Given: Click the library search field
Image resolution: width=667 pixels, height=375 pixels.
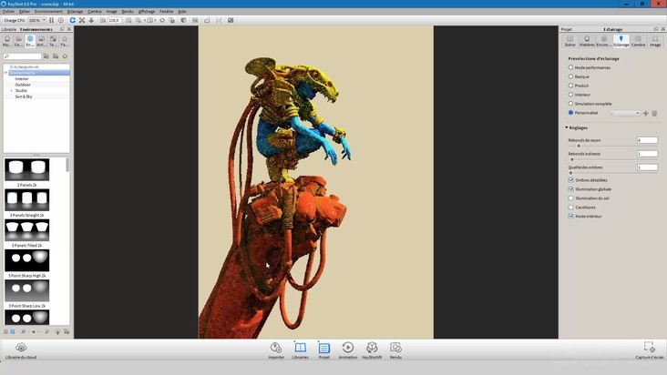Looking at the screenshot, I should click(22, 56).
